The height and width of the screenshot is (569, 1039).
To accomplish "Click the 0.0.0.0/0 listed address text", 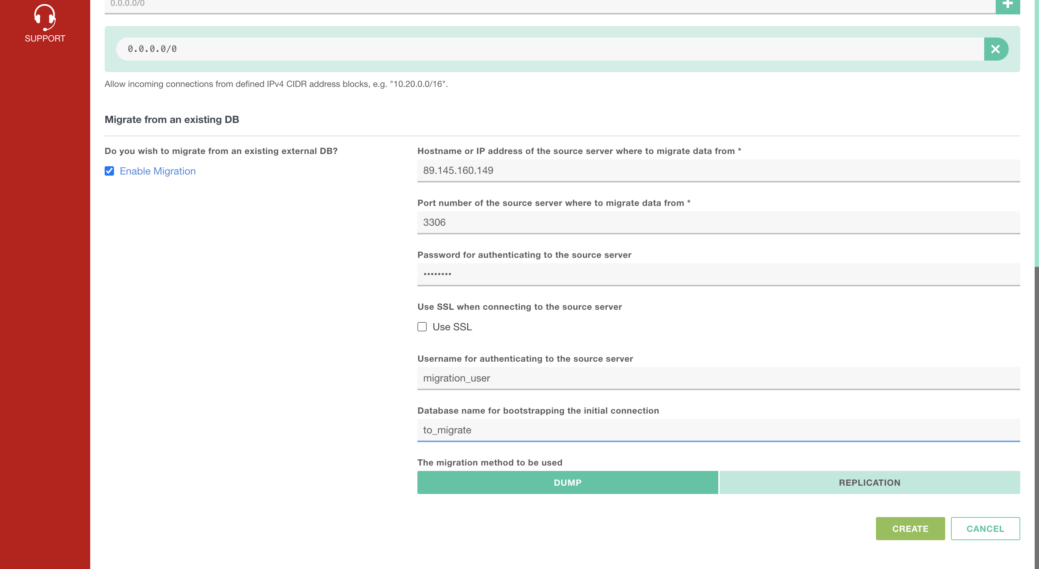I will pos(152,49).
